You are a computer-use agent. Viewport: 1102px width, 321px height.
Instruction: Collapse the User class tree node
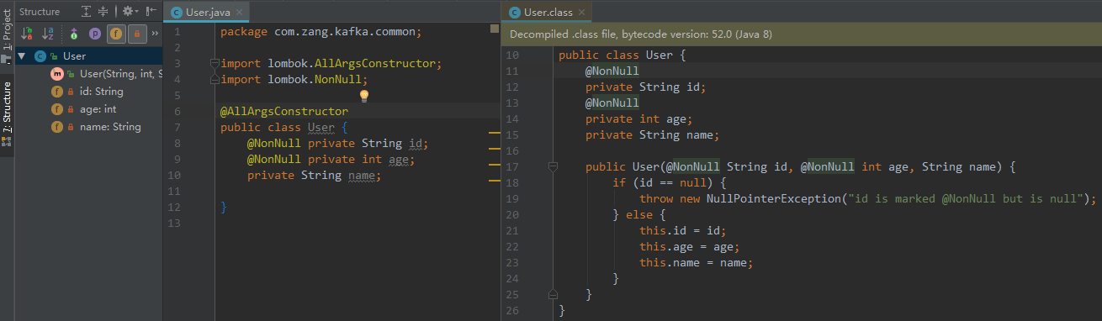(x=23, y=56)
